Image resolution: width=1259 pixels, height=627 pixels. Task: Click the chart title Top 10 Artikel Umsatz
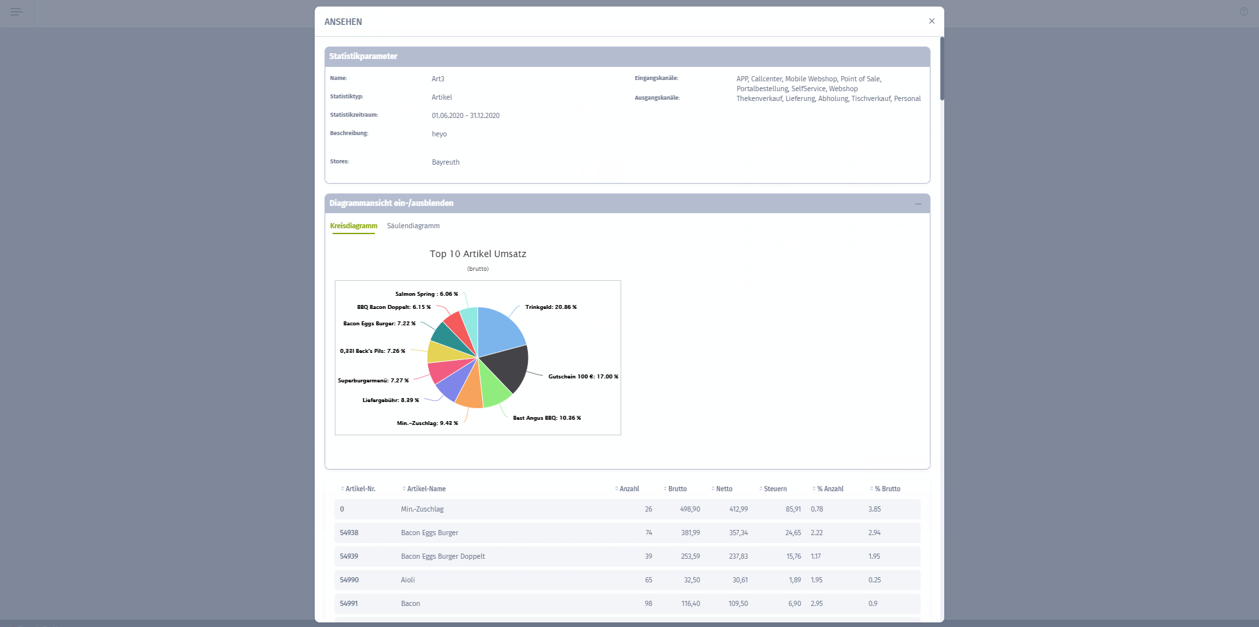pos(478,254)
